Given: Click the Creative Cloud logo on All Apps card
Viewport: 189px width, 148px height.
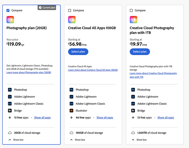Looking at the screenshot, I should point(72,20).
